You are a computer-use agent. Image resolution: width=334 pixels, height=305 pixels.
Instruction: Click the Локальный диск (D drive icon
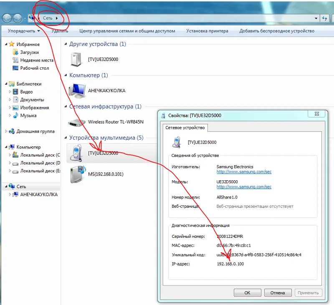pyautogui.click(x=15, y=164)
